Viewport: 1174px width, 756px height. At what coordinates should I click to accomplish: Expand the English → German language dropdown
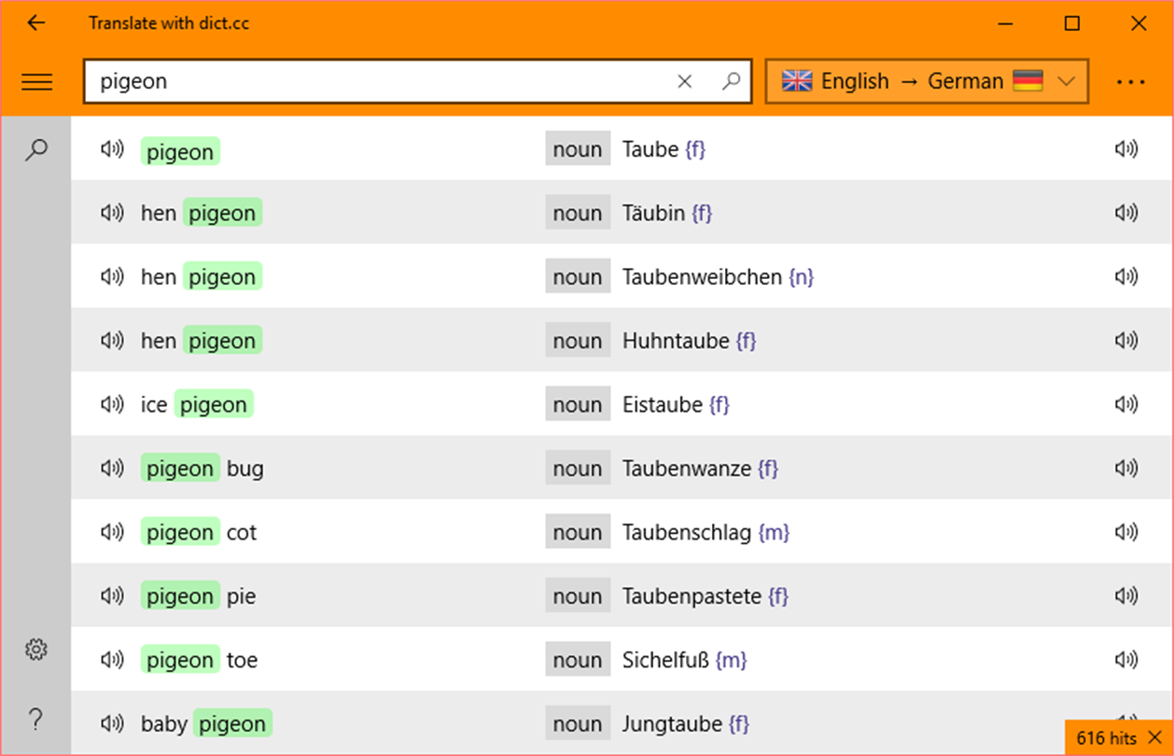click(927, 81)
